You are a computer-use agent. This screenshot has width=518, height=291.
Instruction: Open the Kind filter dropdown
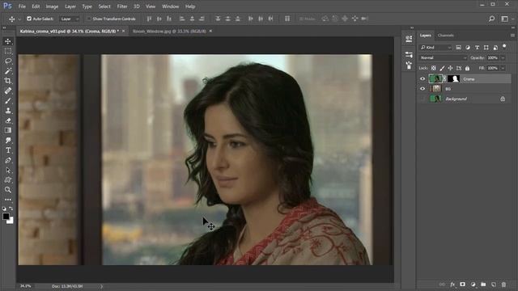point(435,48)
